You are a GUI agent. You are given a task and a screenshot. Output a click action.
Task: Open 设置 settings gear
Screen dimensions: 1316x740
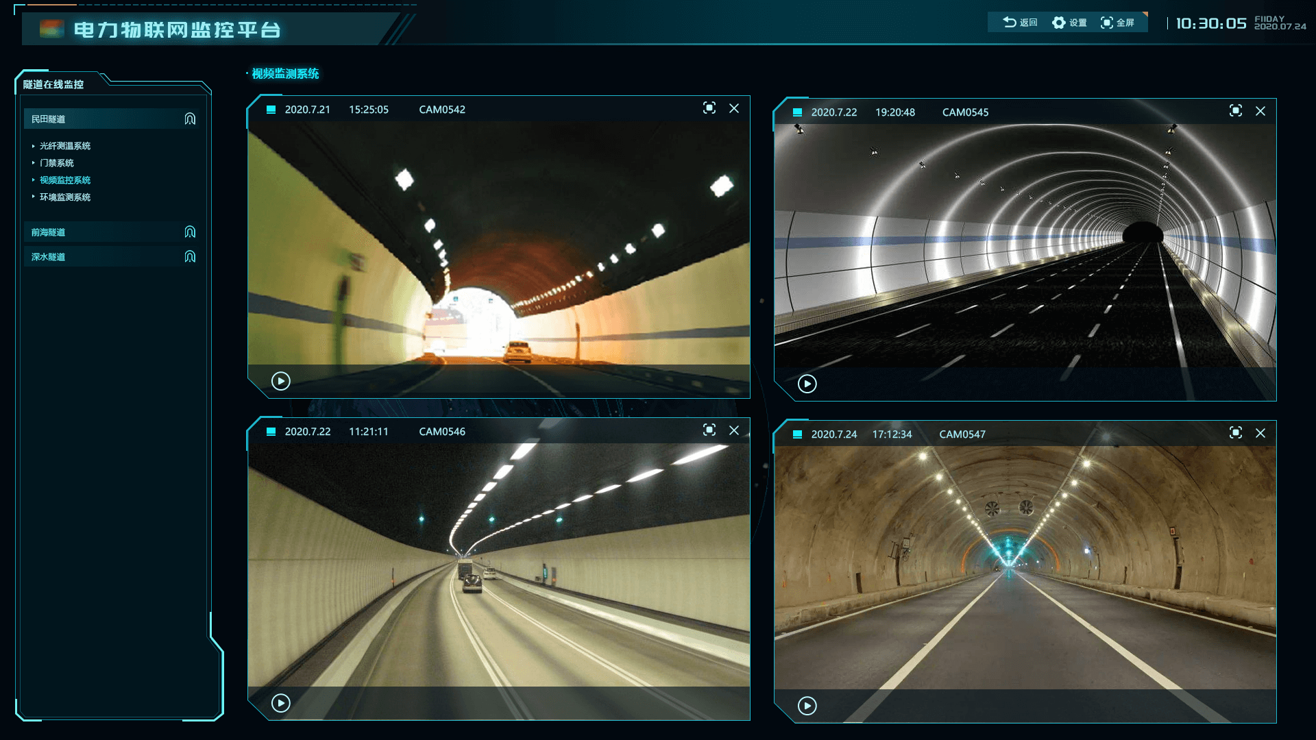click(x=1070, y=23)
